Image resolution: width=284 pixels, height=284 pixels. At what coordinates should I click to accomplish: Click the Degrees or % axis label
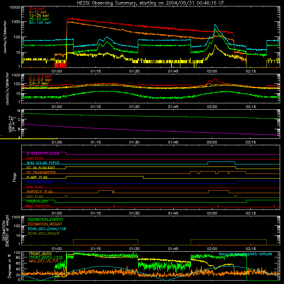click(9, 266)
